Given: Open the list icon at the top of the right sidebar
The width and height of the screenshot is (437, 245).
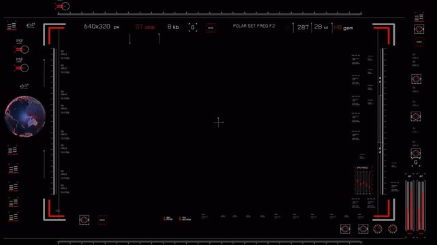Looking at the screenshot, I should pyautogui.click(x=419, y=18).
